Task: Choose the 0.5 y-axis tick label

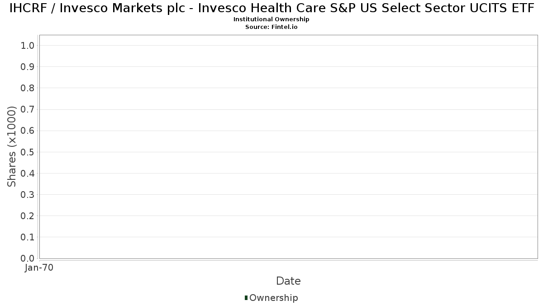Action: 28,152
